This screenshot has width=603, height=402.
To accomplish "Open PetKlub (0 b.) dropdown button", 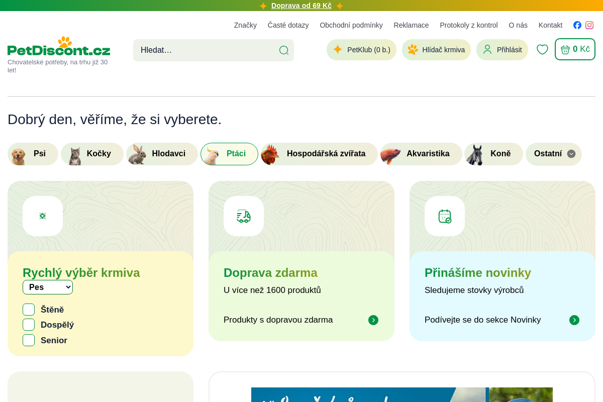I will [361, 49].
